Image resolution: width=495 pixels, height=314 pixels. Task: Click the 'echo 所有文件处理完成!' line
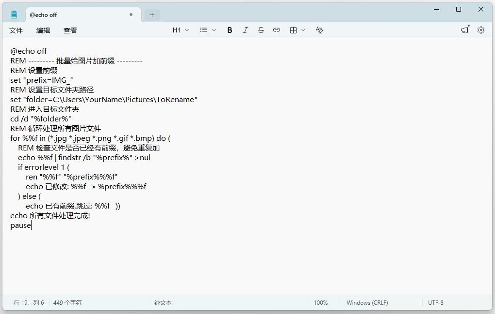tap(50, 216)
